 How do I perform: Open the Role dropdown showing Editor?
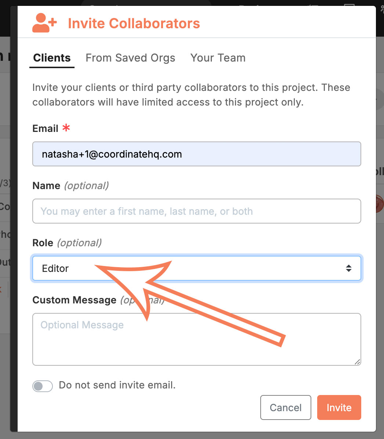(x=197, y=268)
